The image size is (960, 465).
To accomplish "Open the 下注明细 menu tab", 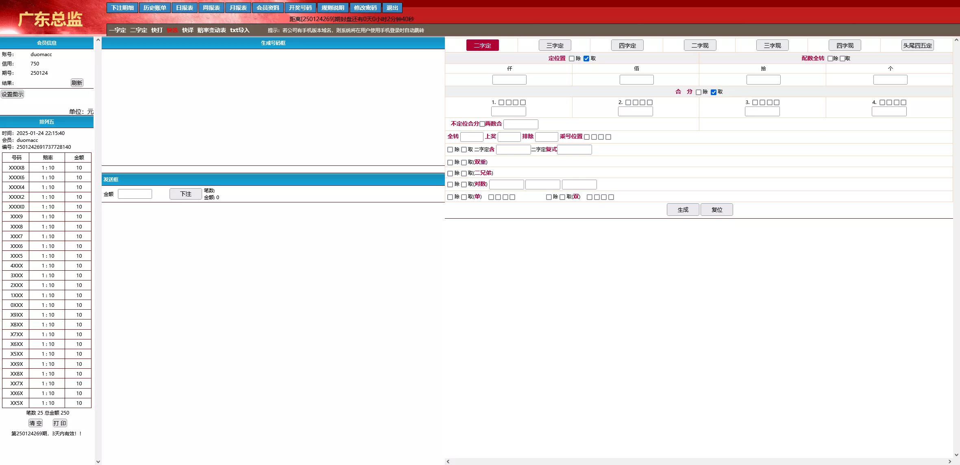I will click(x=122, y=8).
